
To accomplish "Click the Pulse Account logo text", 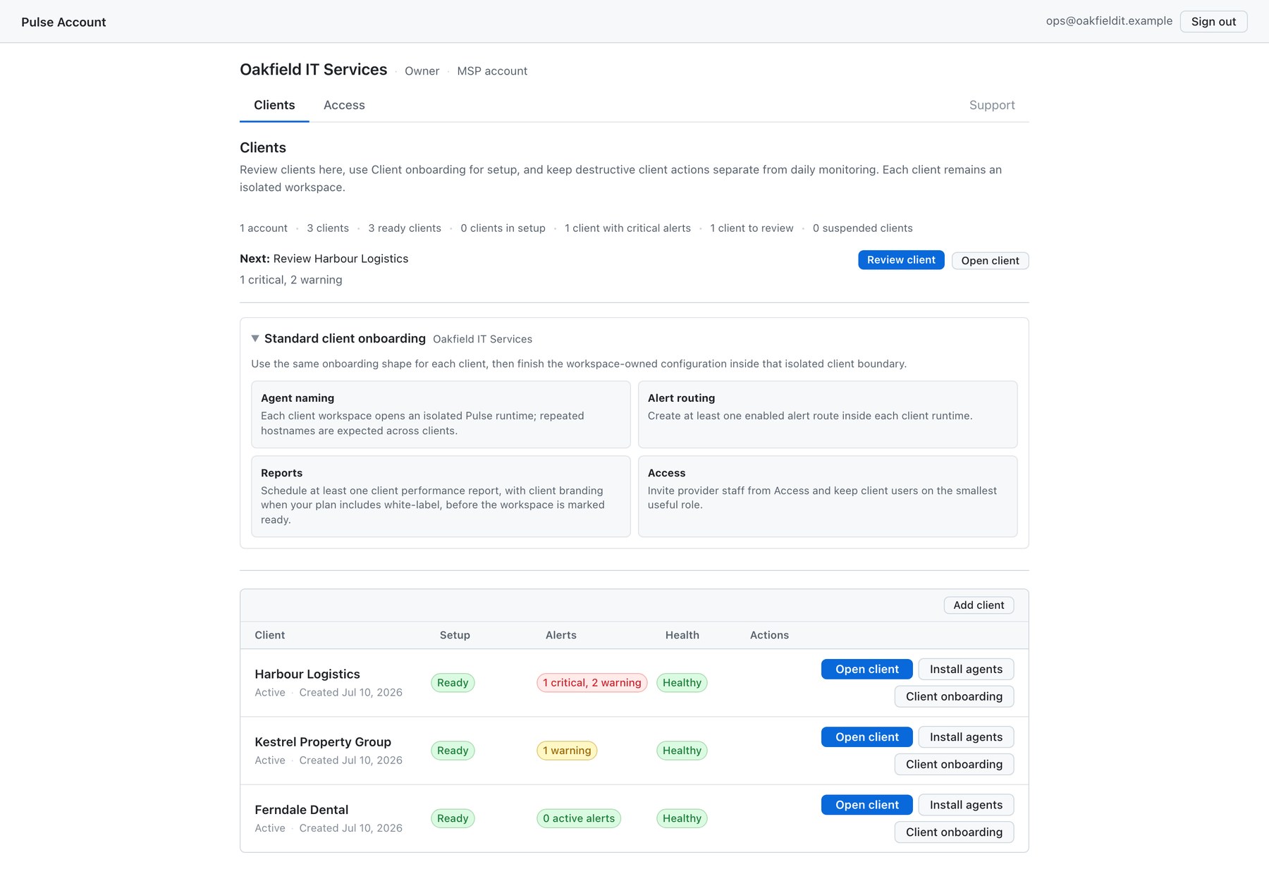I will tap(63, 22).
